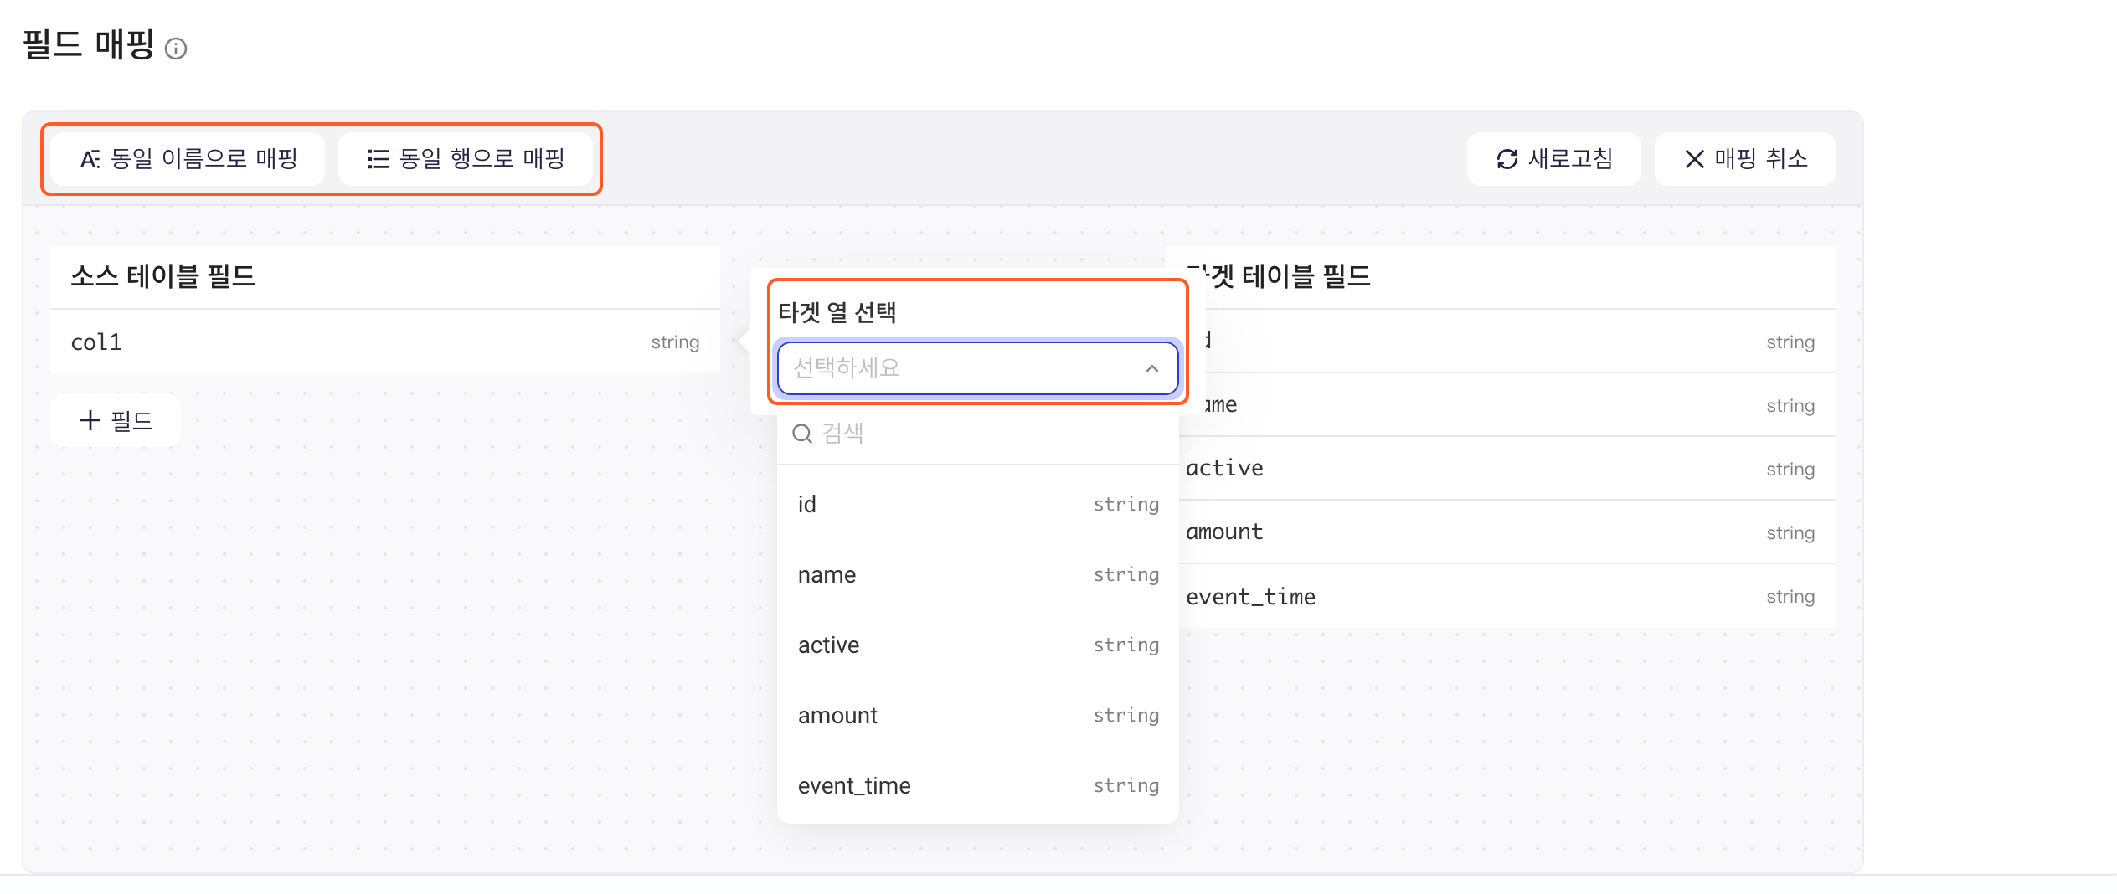
Task: Click the 동일 이름으로 매핑 button
Action: (x=188, y=159)
